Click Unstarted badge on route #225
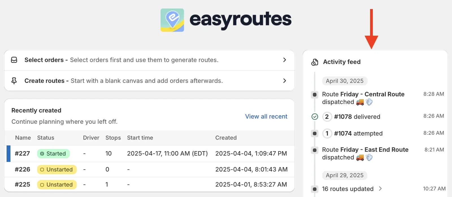 57,185
